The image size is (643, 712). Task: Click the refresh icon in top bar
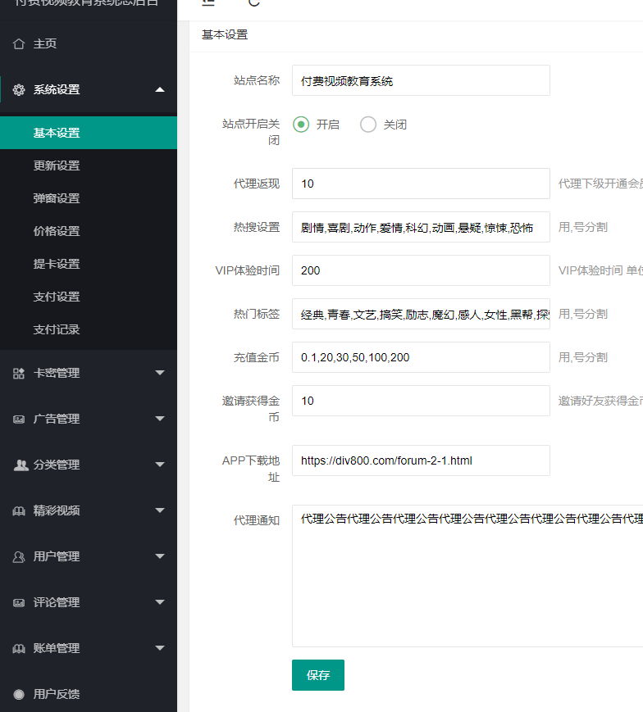click(x=254, y=3)
